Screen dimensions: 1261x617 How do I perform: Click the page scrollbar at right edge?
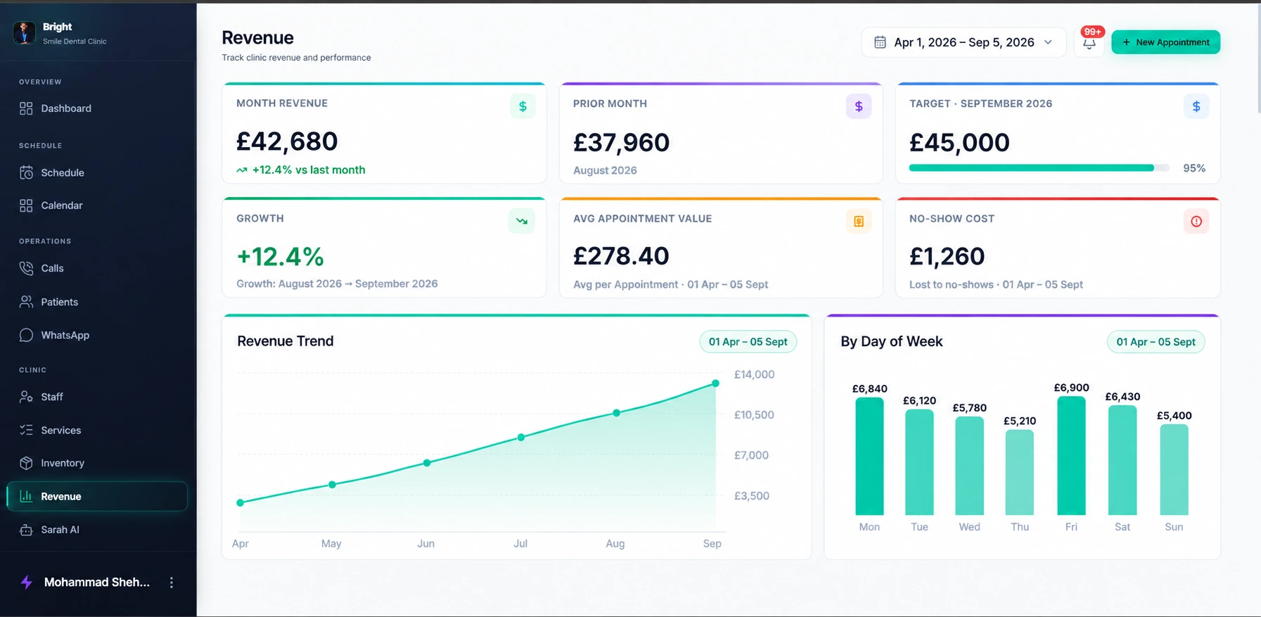(1258, 60)
